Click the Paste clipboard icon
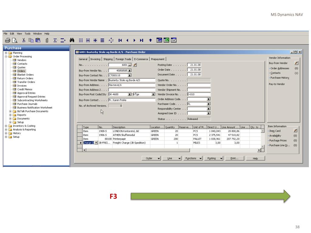 38,40
